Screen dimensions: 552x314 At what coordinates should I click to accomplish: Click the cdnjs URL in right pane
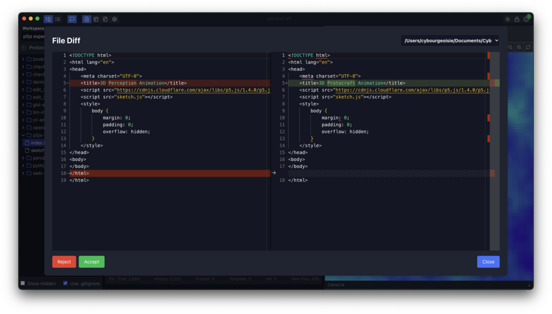point(412,90)
